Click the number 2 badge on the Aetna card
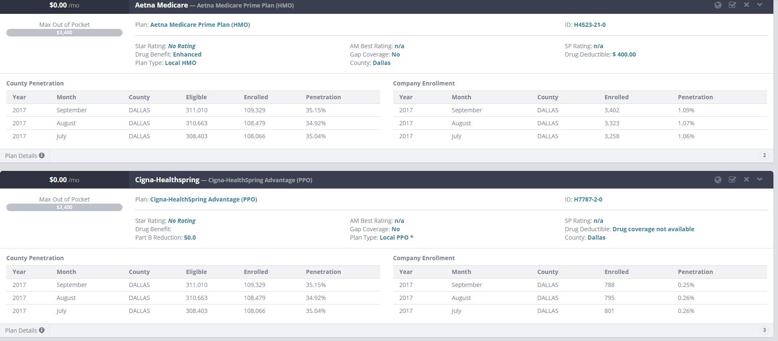This screenshot has height=341, width=778. [x=765, y=155]
